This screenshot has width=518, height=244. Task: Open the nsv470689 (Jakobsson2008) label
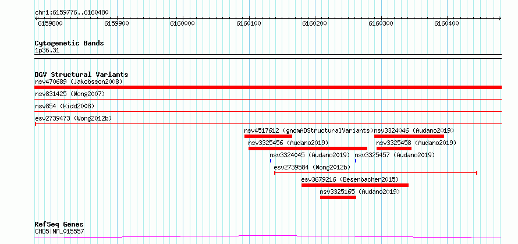coord(79,82)
